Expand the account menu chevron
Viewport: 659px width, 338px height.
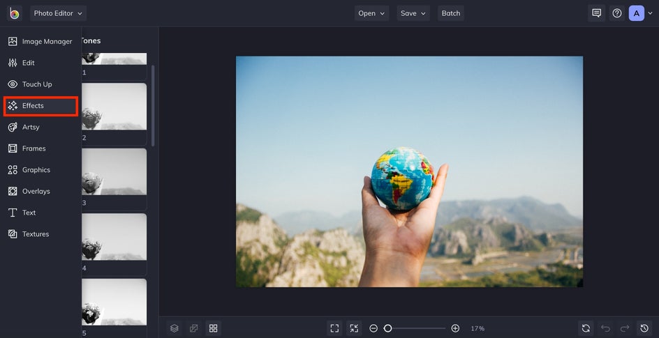tap(650, 13)
